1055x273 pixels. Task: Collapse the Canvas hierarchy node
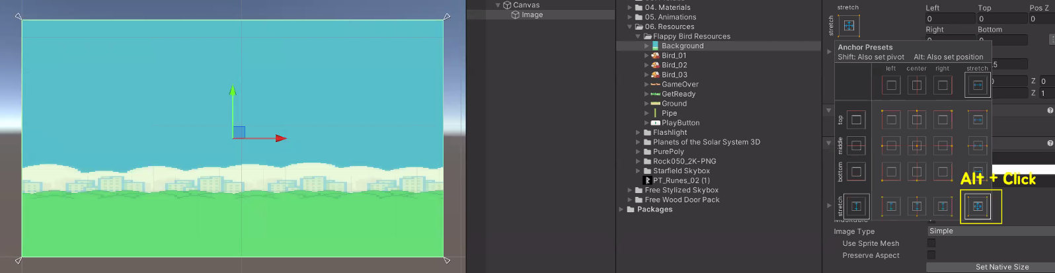(498, 5)
